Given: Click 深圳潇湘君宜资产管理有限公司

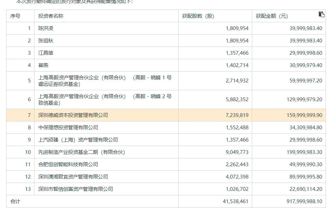Looking at the screenshot, I should point(73,177).
